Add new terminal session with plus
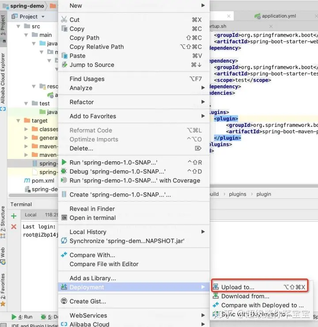318x327 pixels. click(14, 216)
